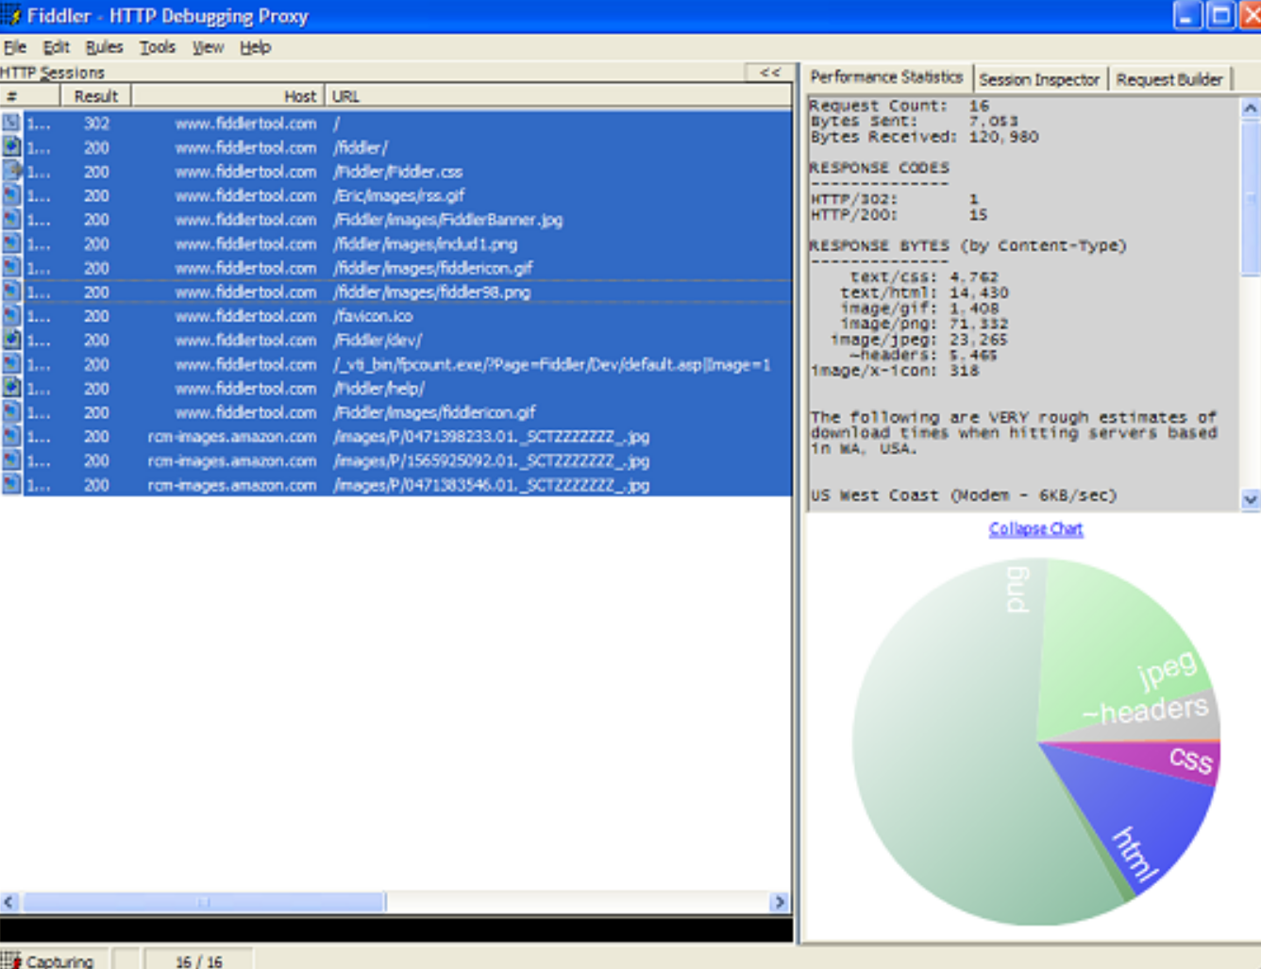Viewport: 1261px width, 969px height.
Task: Open the Help menu
Action: click(x=255, y=47)
